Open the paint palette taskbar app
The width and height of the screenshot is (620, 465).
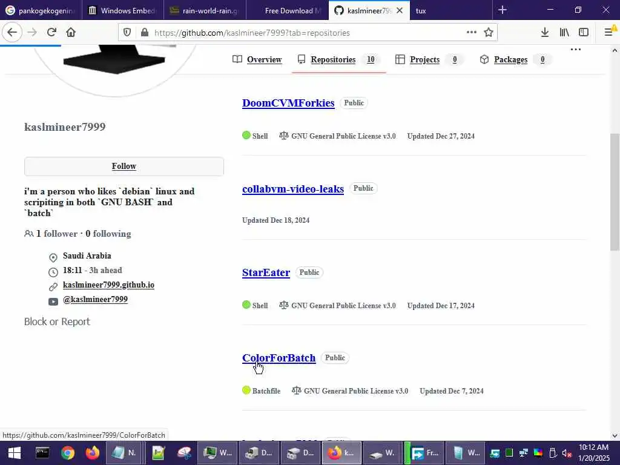point(184,453)
